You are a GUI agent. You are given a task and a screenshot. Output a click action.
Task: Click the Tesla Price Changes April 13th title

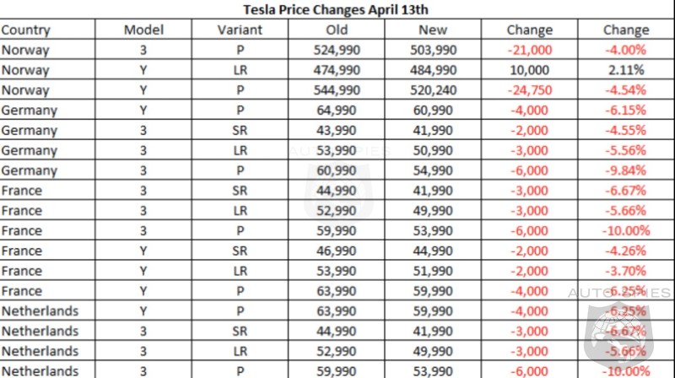pos(337,9)
